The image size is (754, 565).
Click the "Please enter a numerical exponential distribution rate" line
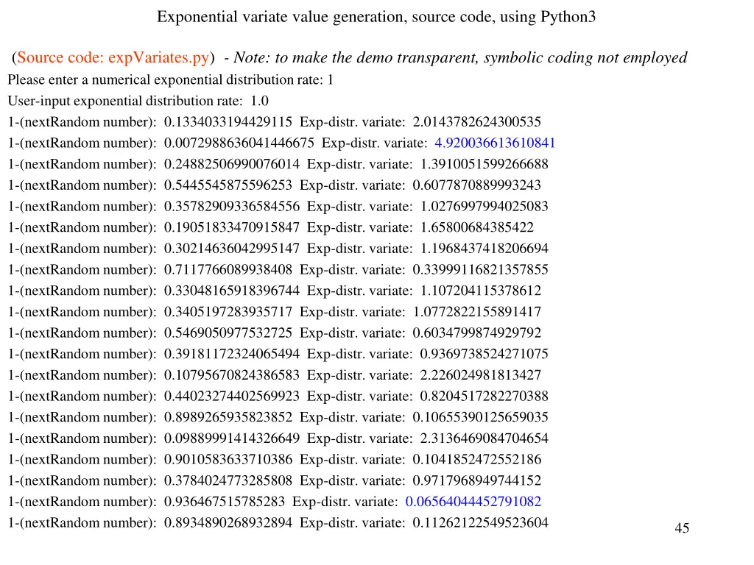[170, 79]
